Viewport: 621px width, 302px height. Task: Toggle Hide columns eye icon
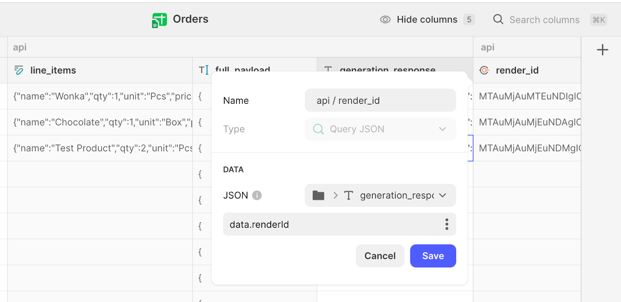pos(385,19)
